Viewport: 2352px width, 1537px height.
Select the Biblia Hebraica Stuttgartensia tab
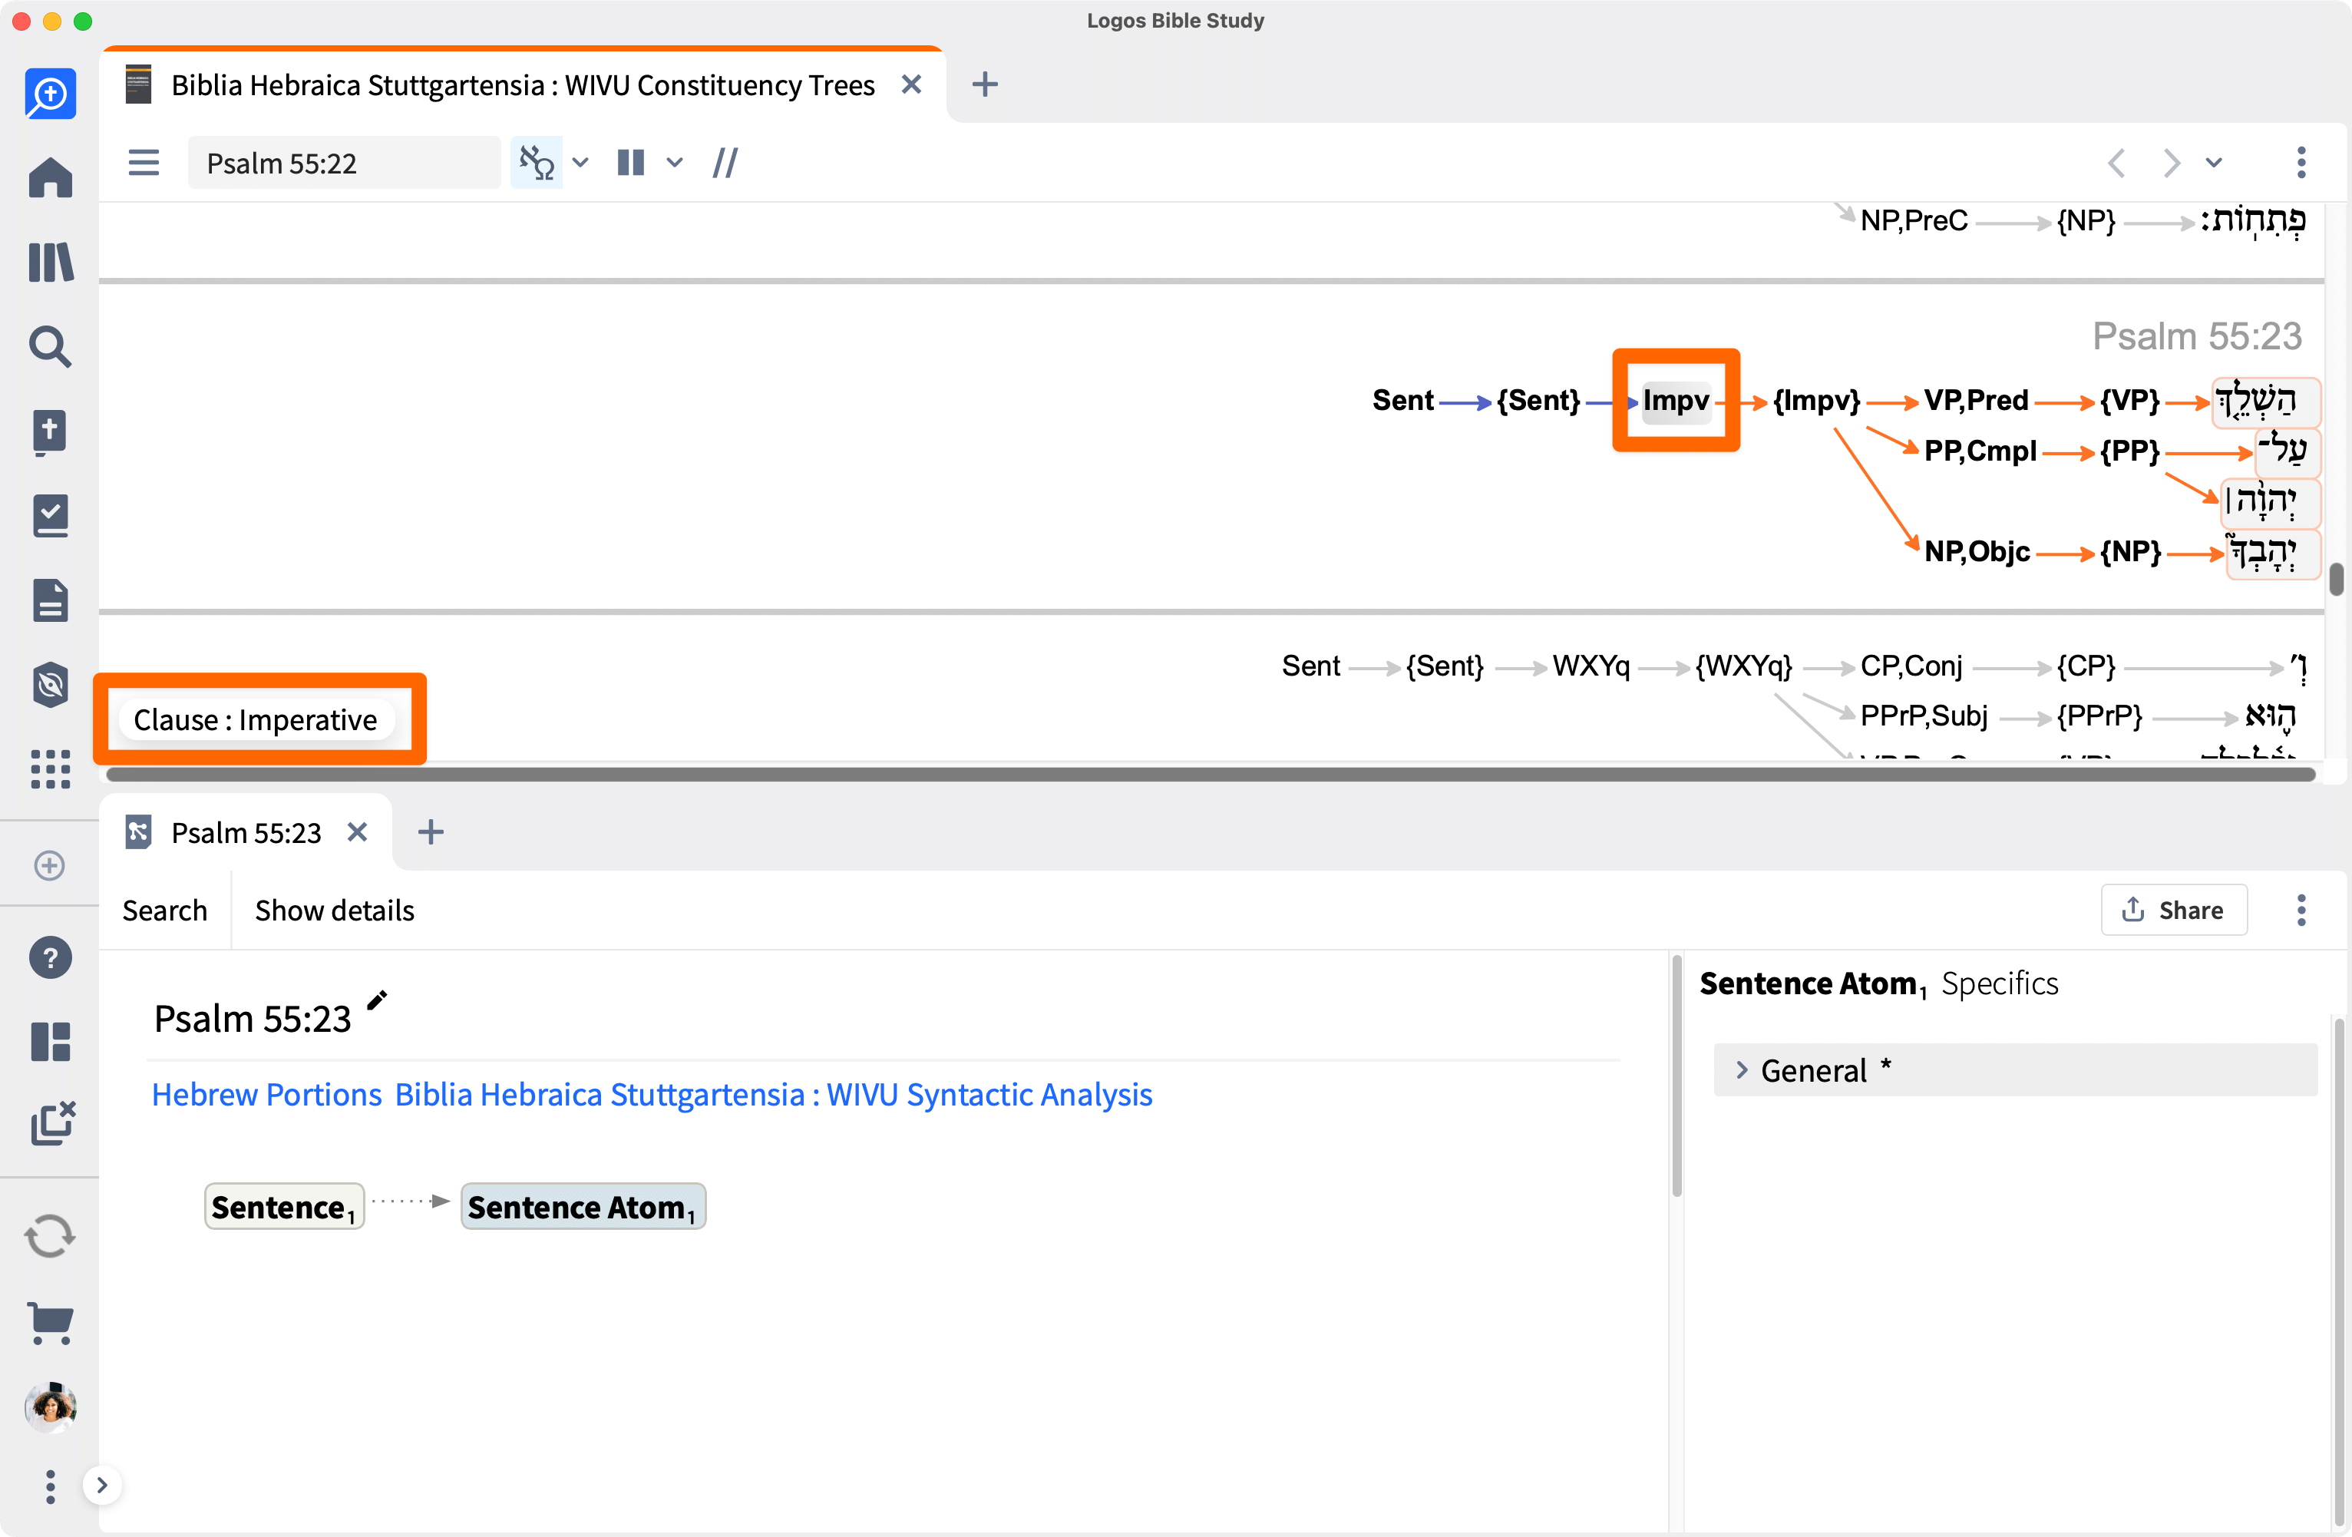[x=523, y=86]
